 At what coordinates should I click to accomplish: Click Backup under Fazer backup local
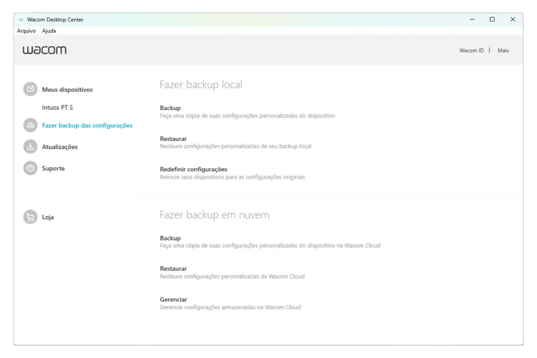(x=170, y=108)
